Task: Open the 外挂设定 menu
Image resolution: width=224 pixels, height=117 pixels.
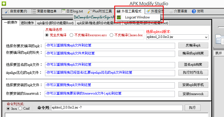Action: pyautogui.click(x=155, y=11)
